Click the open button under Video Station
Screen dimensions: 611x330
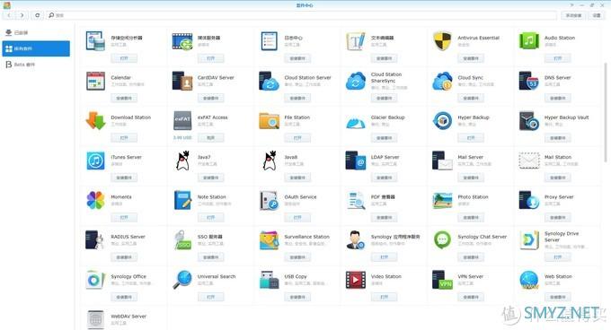pos(385,298)
